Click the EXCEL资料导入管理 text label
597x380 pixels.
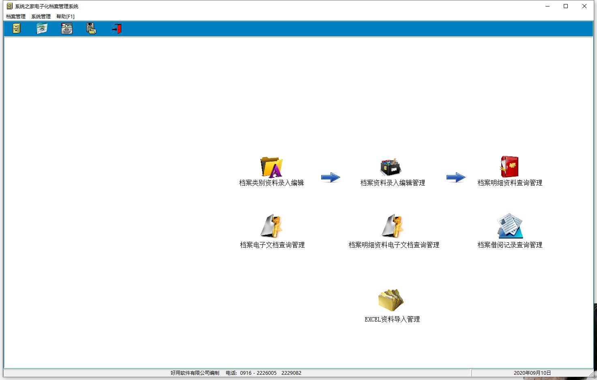[x=392, y=319]
